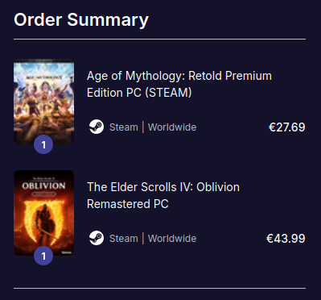Open the Oblivion Remastered cover thumbnail
Screen dimensions: 321x300
pyautogui.click(x=44, y=213)
